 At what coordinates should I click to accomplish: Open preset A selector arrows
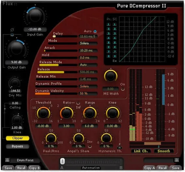tap(7, 160)
